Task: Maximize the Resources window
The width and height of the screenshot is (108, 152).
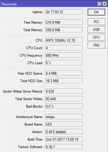Action: pyautogui.click(x=99, y=4)
